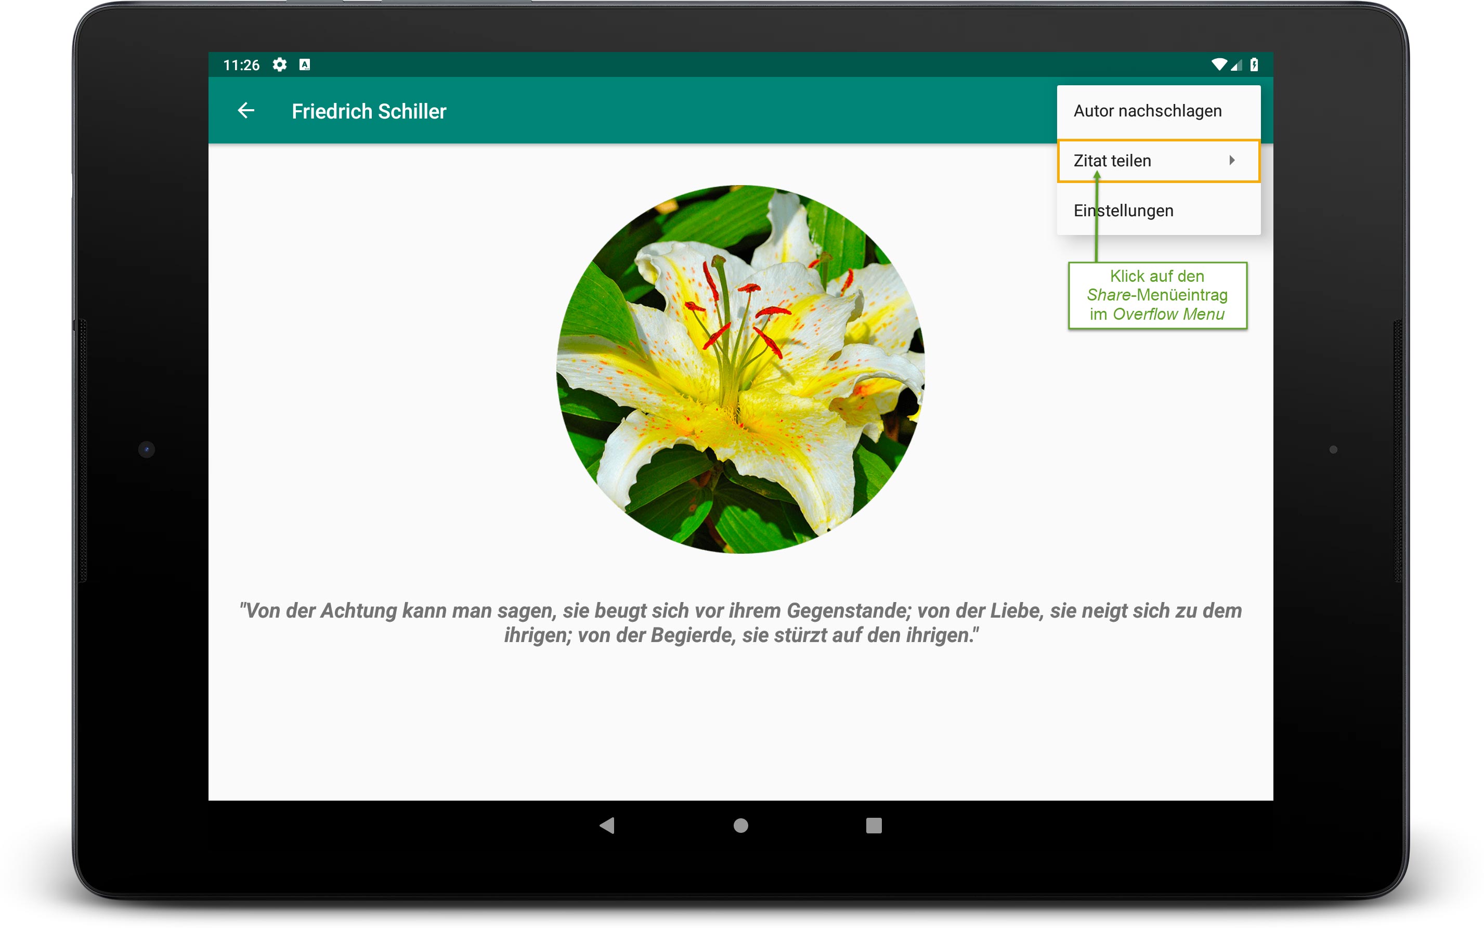Choose "Autor nachschlagen" from overflow menu
This screenshot has width=1484, height=928.
click(x=1158, y=111)
